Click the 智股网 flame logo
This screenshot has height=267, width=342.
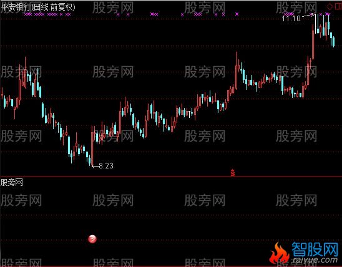[x=280, y=253]
